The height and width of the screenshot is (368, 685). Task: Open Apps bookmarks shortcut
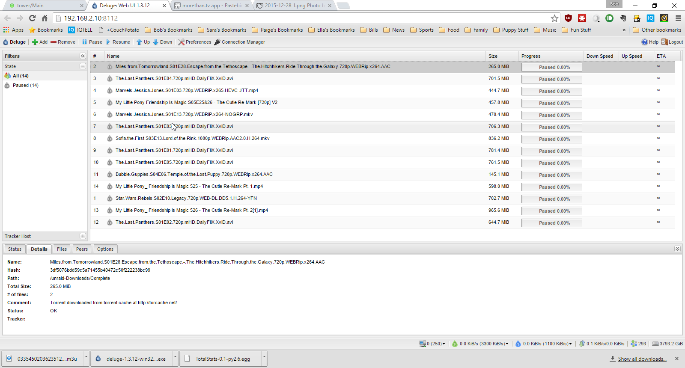(x=13, y=30)
